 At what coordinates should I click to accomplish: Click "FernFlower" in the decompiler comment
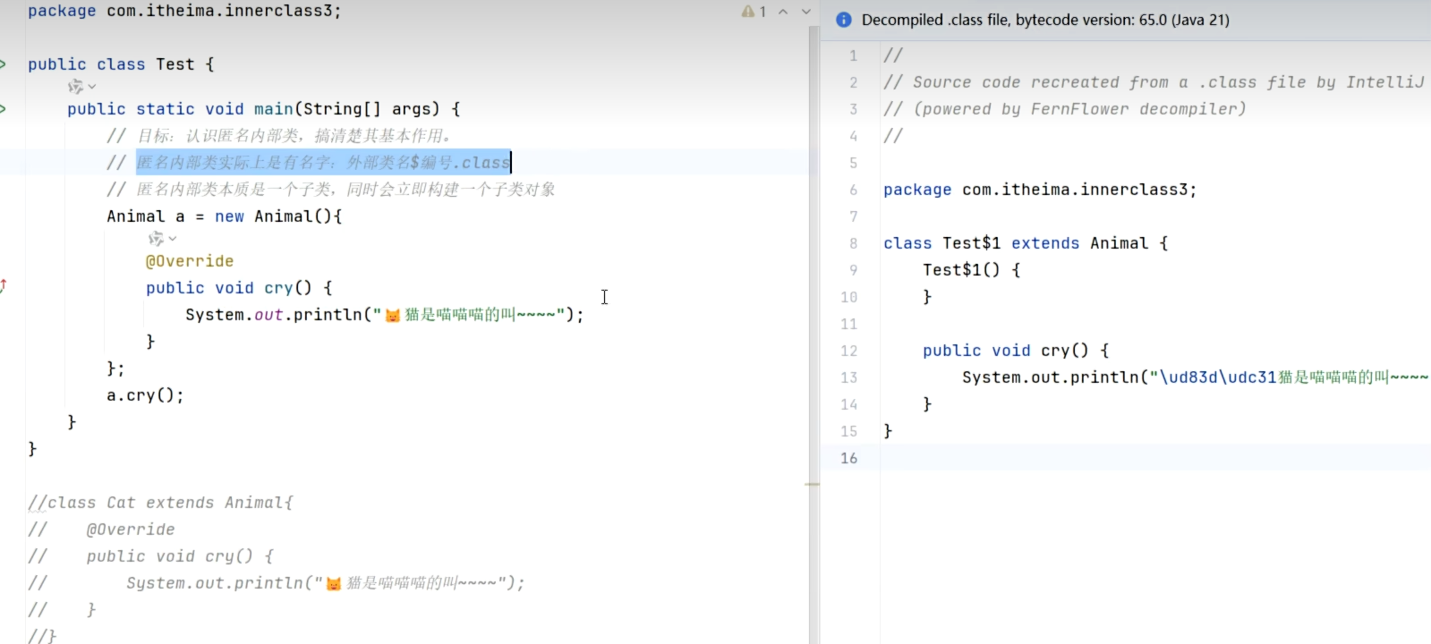click(x=1079, y=109)
